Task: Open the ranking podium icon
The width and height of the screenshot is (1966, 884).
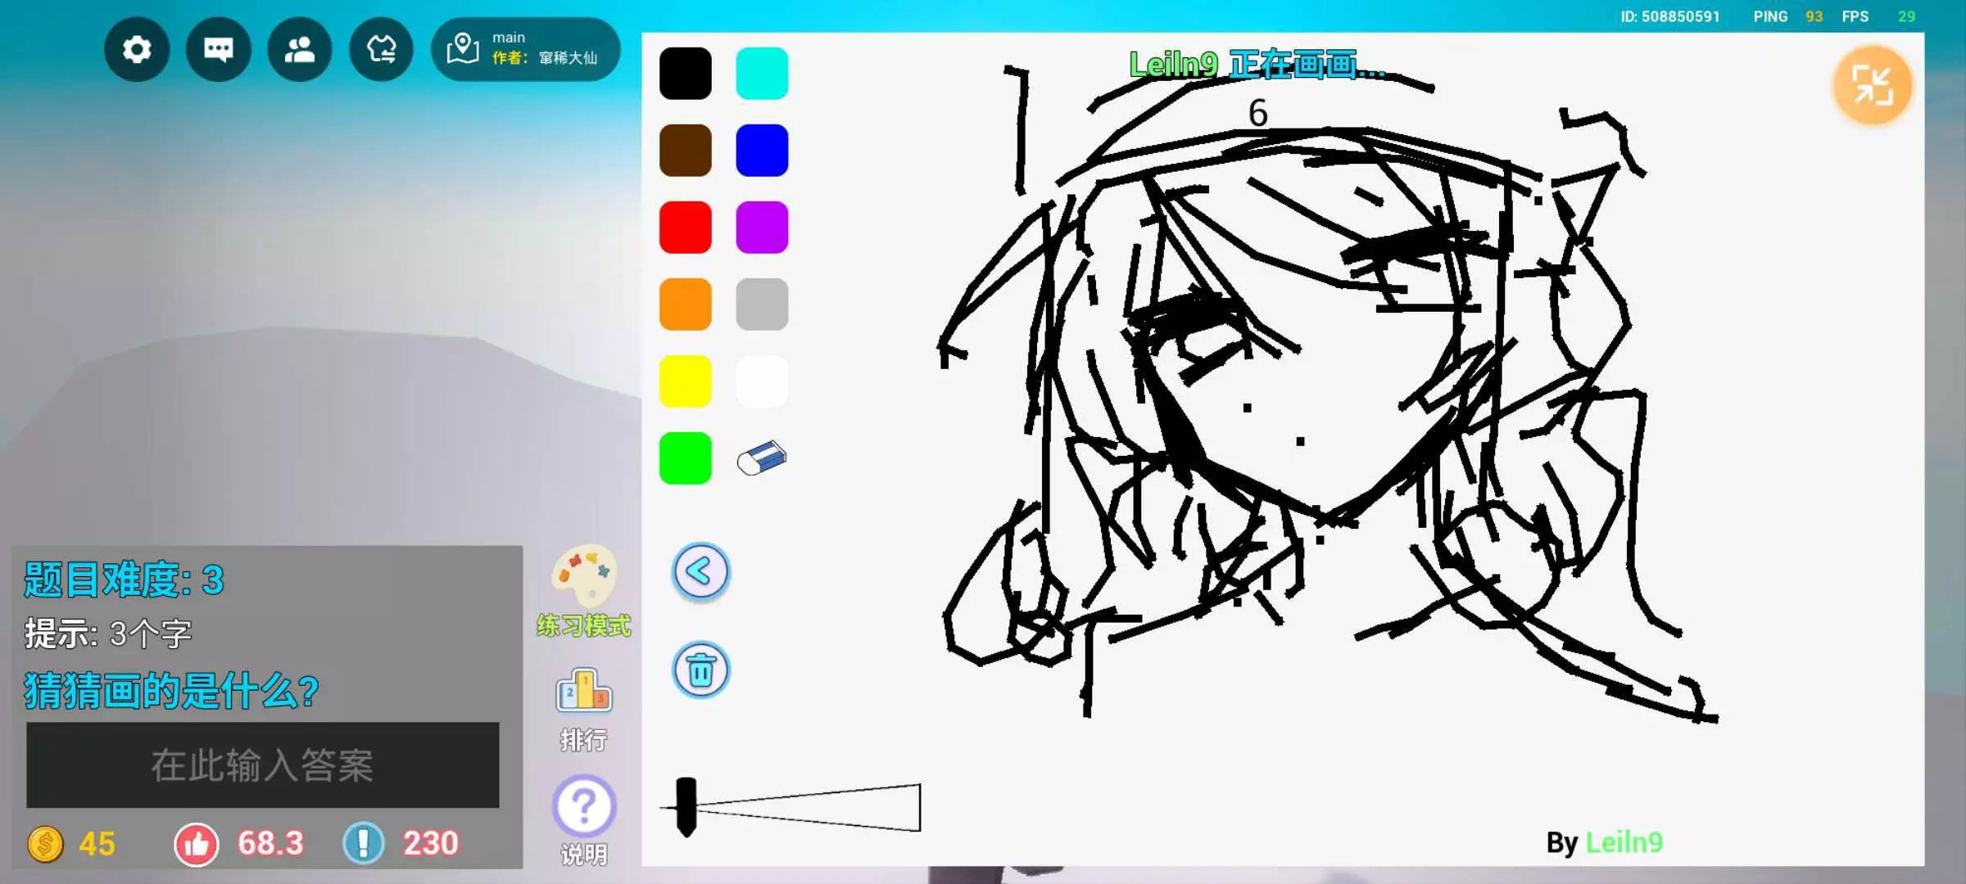Action: tap(584, 692)
